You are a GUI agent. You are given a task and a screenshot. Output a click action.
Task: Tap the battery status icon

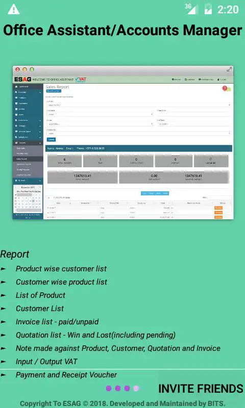208,9
